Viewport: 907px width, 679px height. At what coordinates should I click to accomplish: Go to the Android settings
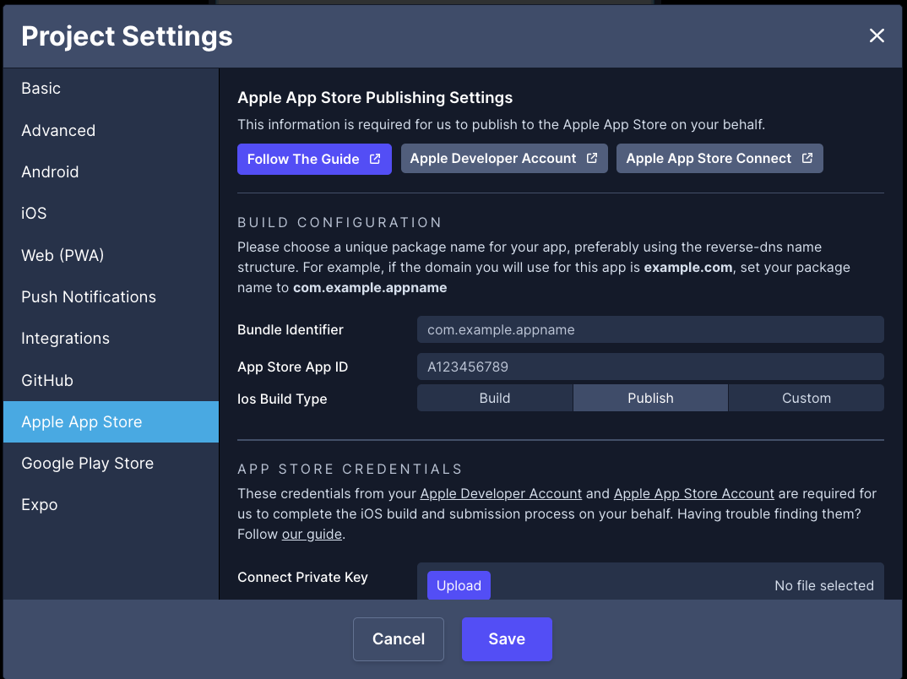point(111,171)
